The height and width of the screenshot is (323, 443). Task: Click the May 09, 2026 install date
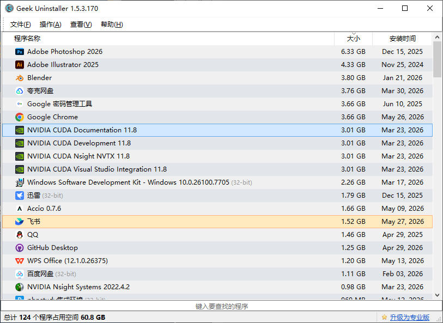(403, 209)
